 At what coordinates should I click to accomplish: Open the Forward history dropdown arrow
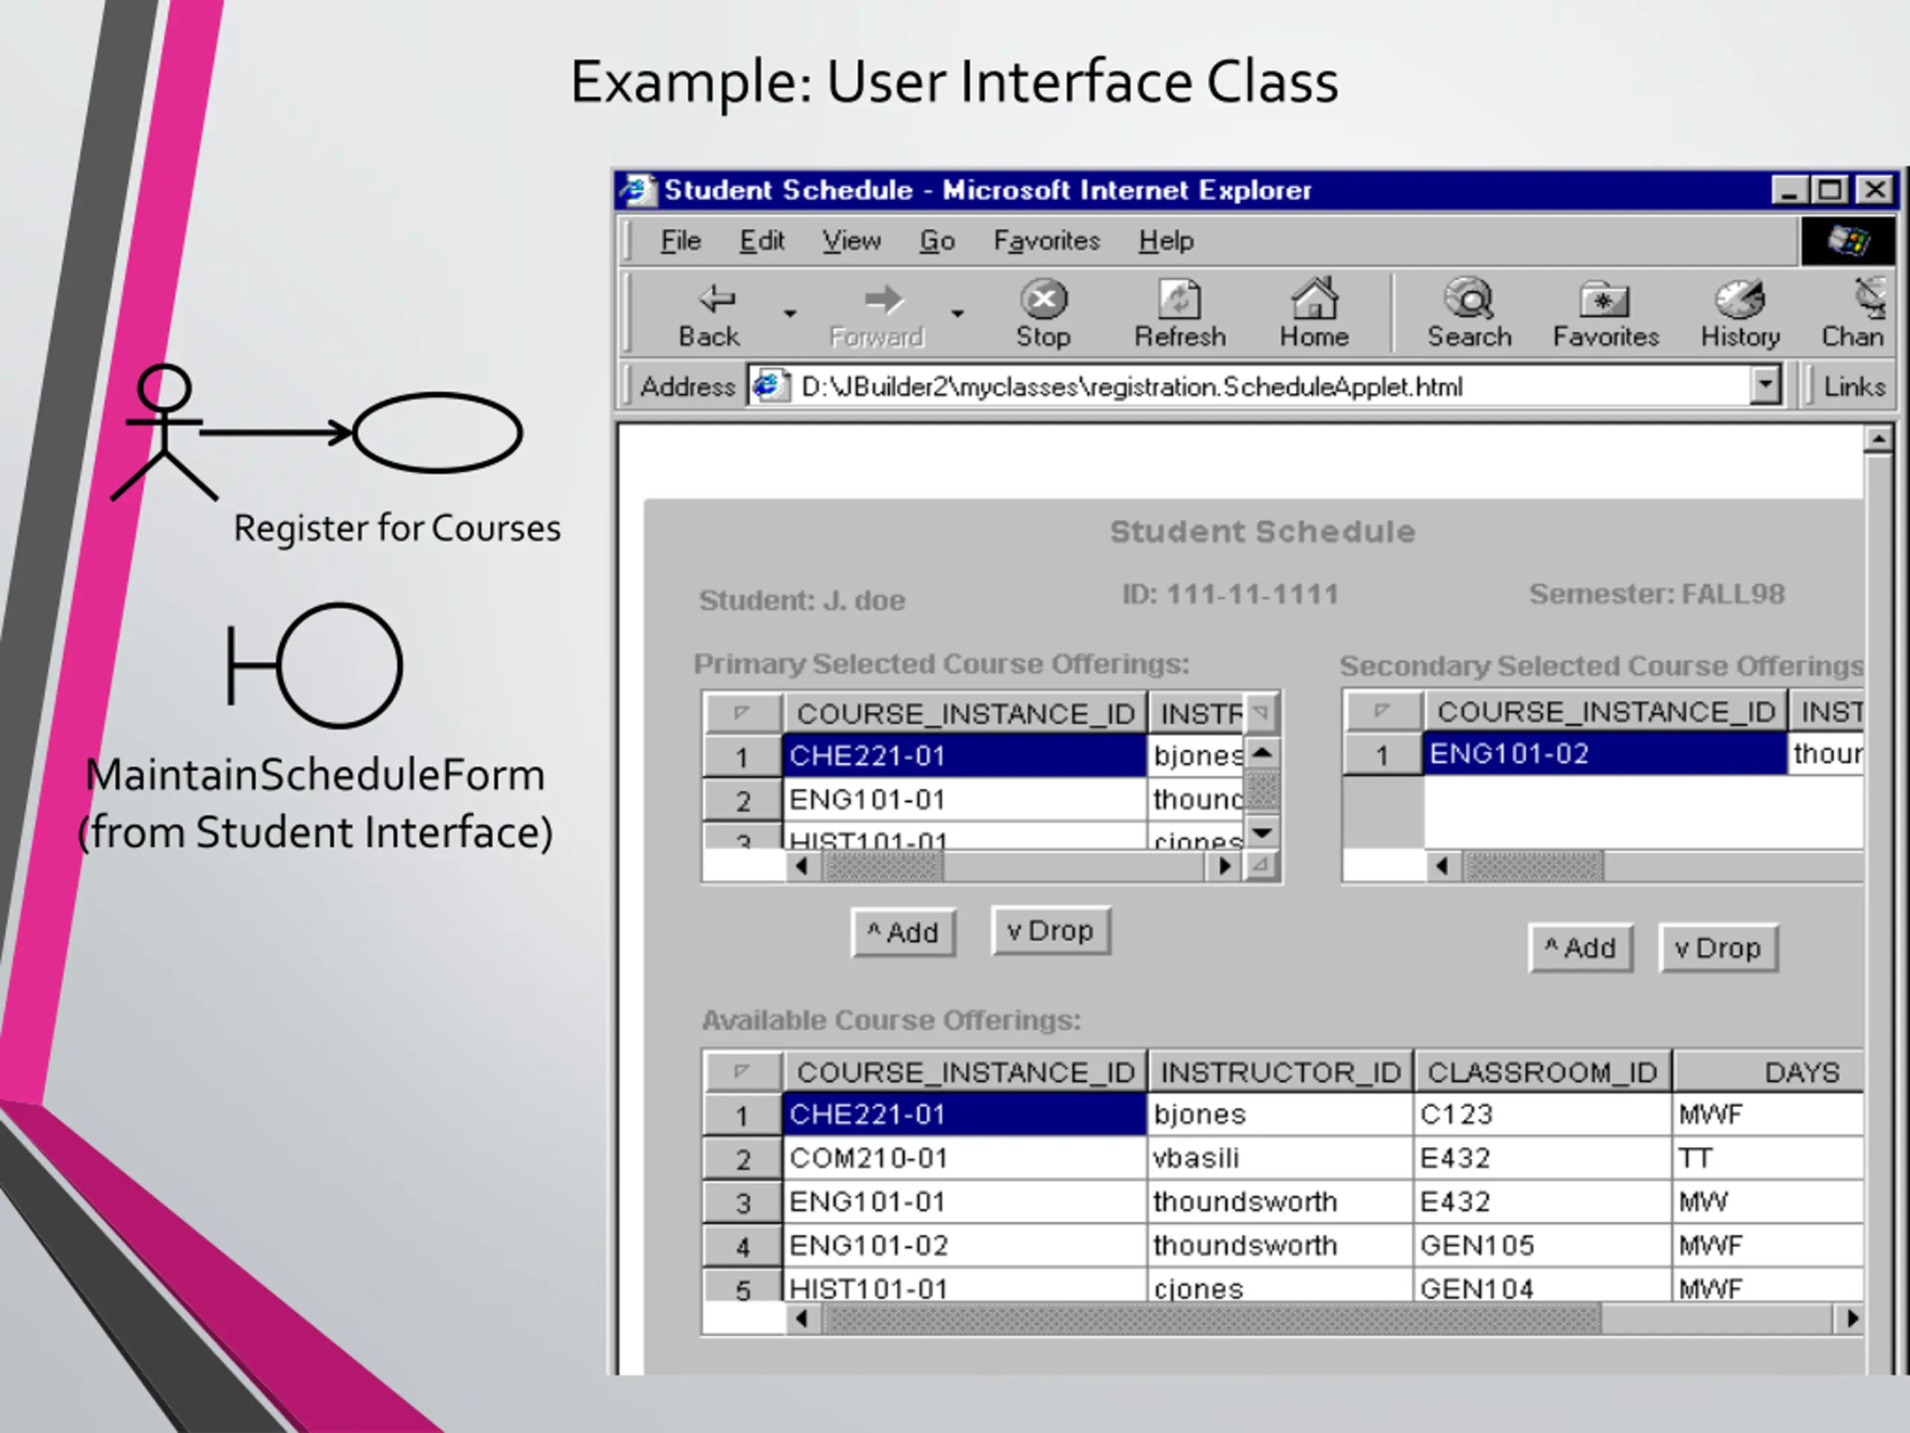coord(957,313)
